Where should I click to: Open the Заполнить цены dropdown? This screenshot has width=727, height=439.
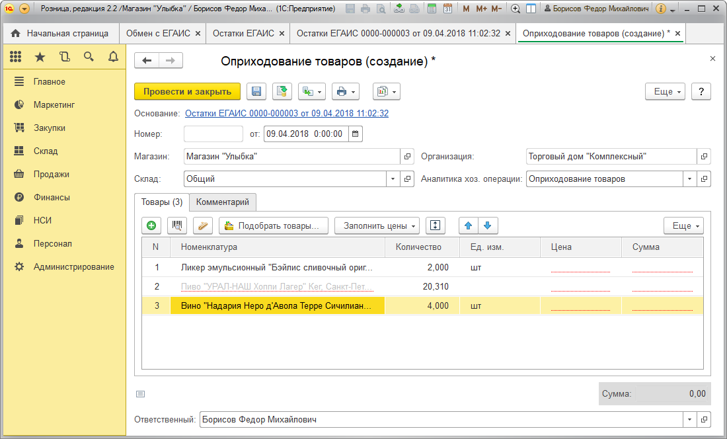[377, 225]
